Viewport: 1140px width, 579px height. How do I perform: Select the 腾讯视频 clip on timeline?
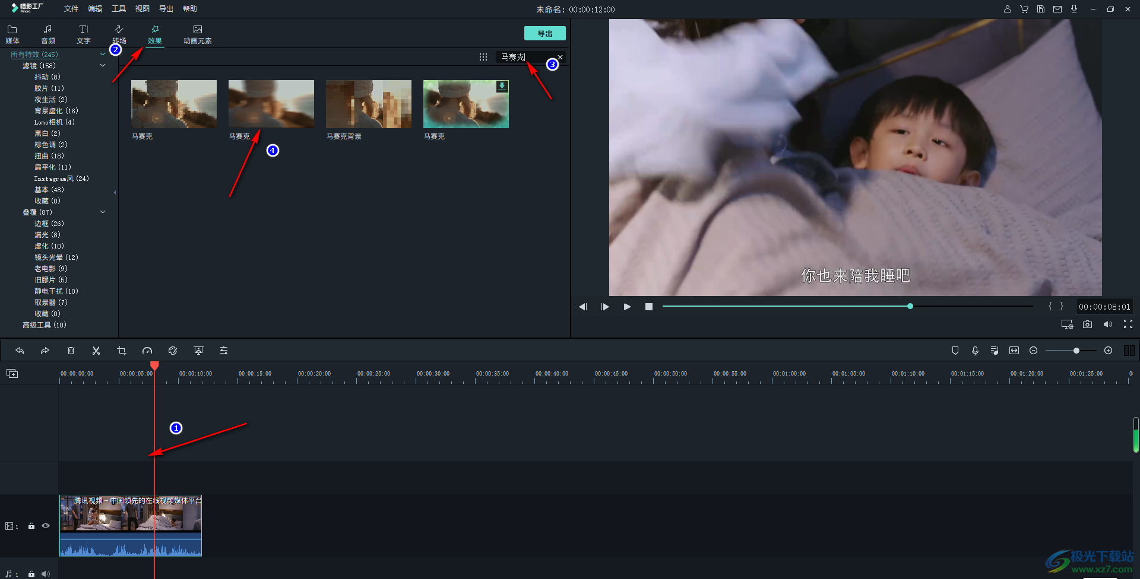(x=131, y=526)
